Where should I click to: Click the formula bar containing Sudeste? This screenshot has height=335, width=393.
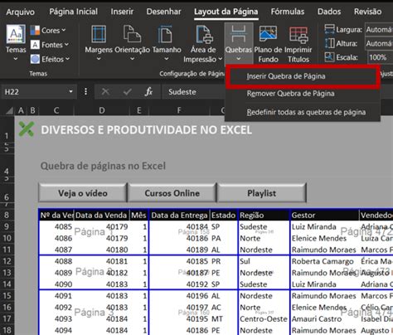193,92
